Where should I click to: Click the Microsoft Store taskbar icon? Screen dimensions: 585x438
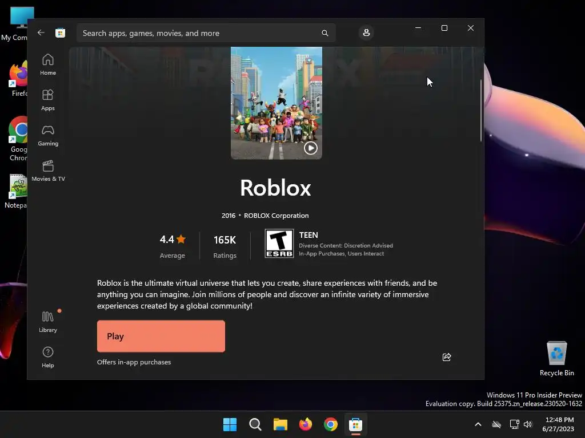tap(355, 424)
